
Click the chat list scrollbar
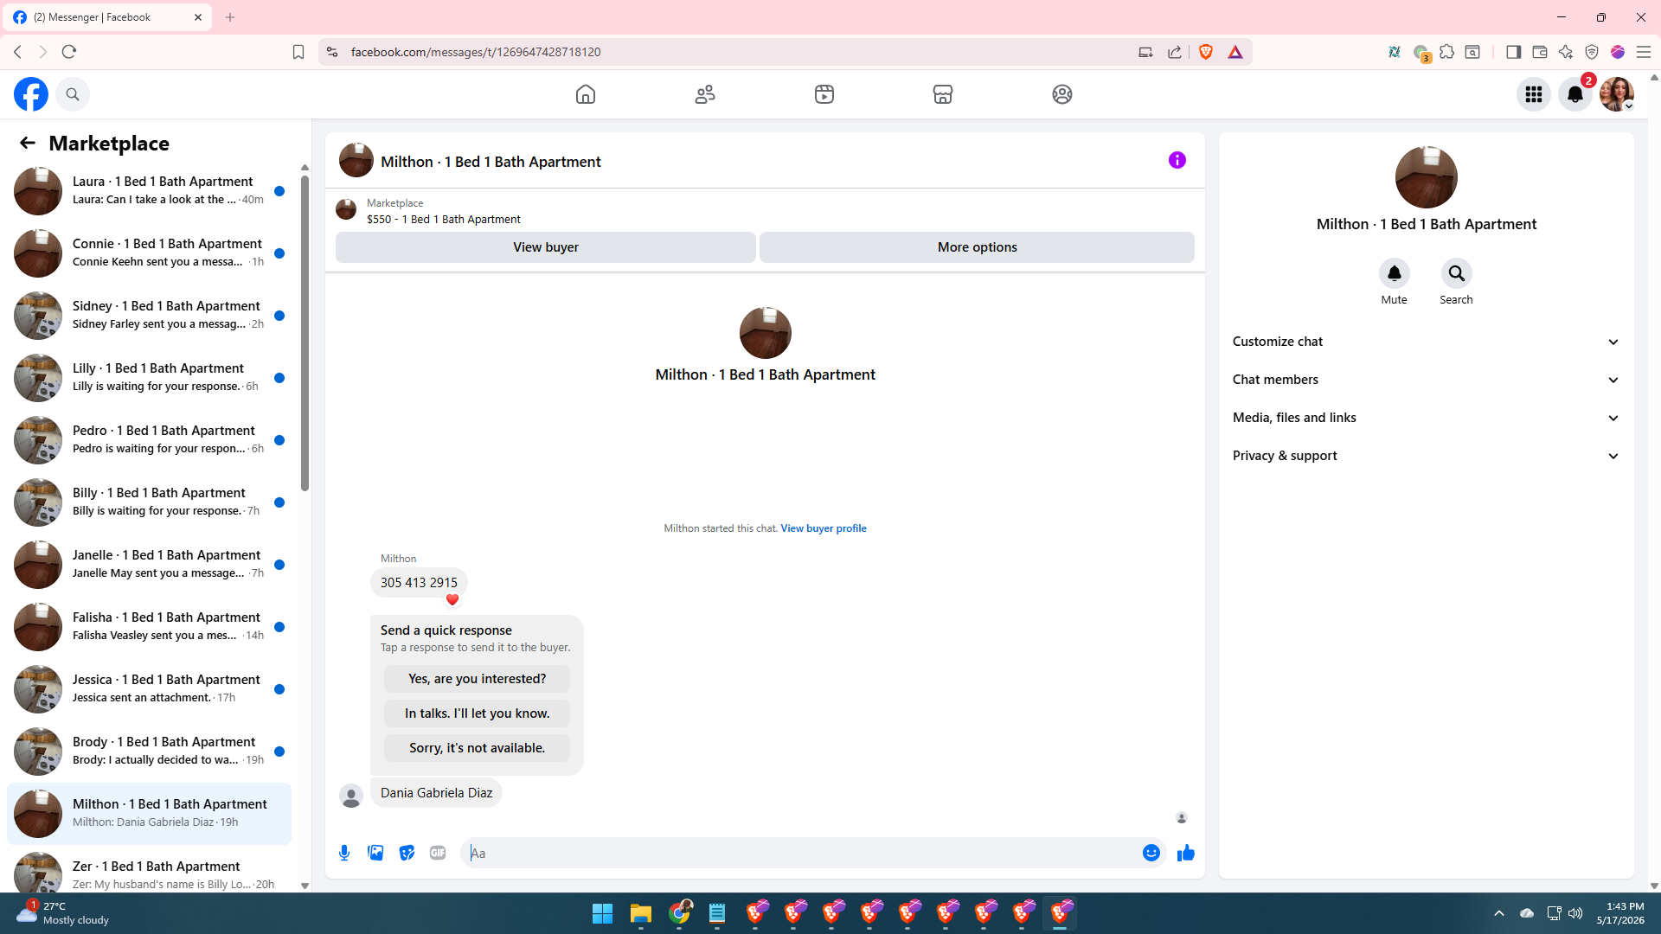(x=305, y=333)
